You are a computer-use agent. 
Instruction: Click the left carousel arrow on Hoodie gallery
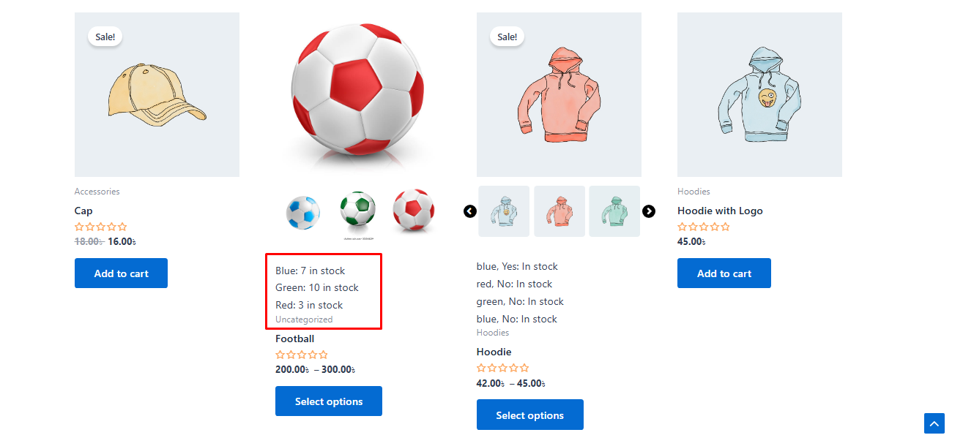click(470, 211)
